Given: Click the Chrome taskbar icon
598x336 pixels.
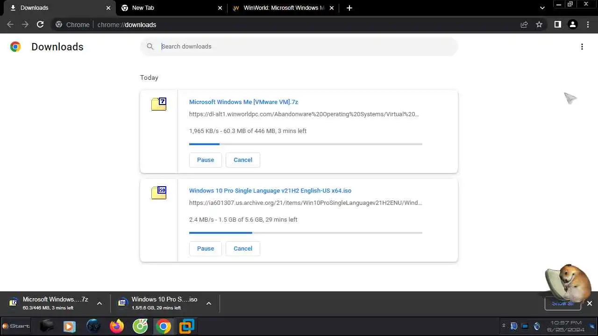Looking at the screenshot, I should click(x=164, y=326).
